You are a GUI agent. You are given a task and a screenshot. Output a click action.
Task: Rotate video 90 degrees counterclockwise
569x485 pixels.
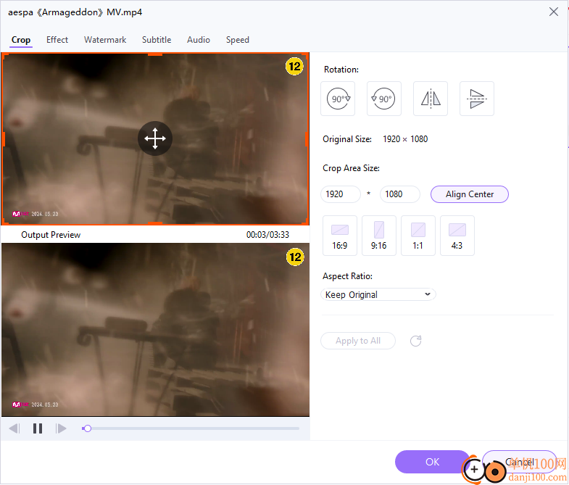tap(384, 99)
